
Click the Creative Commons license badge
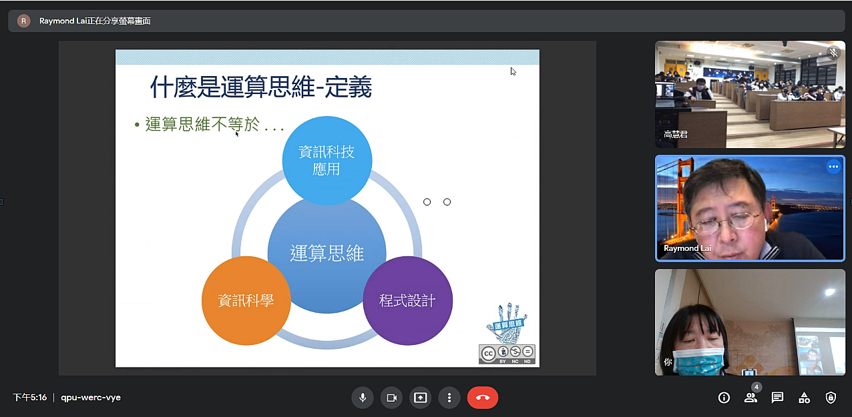(x=507, y=354)
